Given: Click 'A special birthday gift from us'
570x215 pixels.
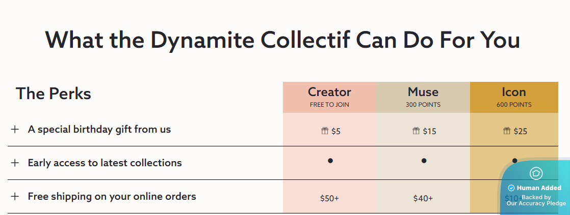Looking at the screenshot, I should pos(99,129).
